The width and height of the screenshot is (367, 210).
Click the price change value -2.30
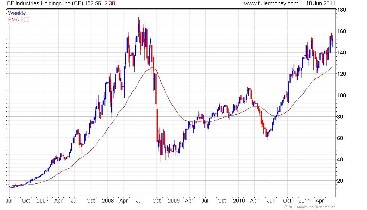pyautogui.click(x=109, y=3)
